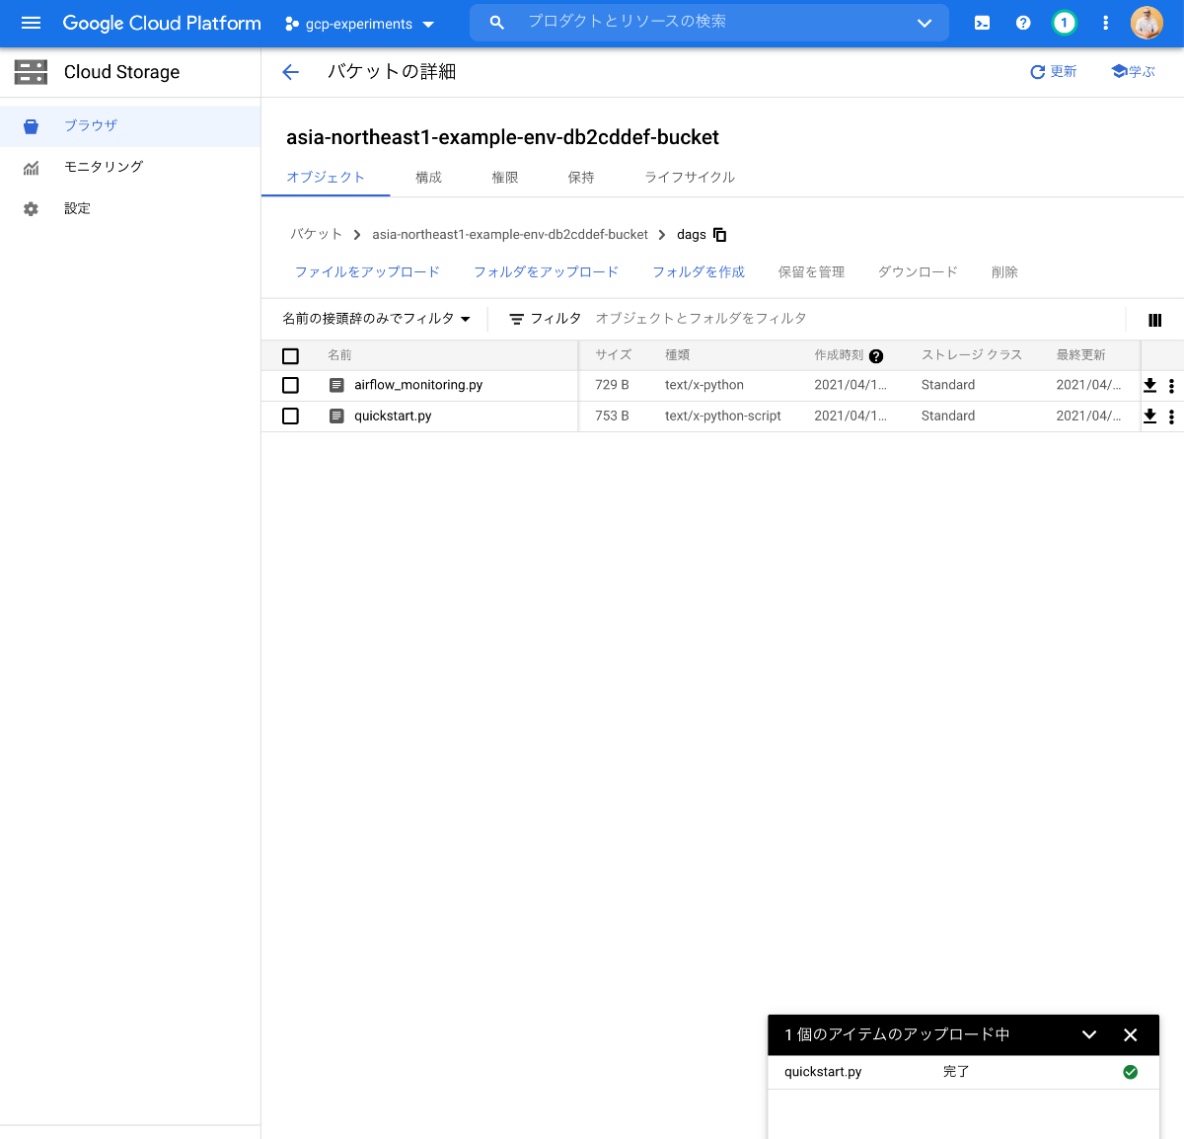This screenshot has width=1184, height=1139.
Task: Open column display options icon
Action: [1154, 320]
